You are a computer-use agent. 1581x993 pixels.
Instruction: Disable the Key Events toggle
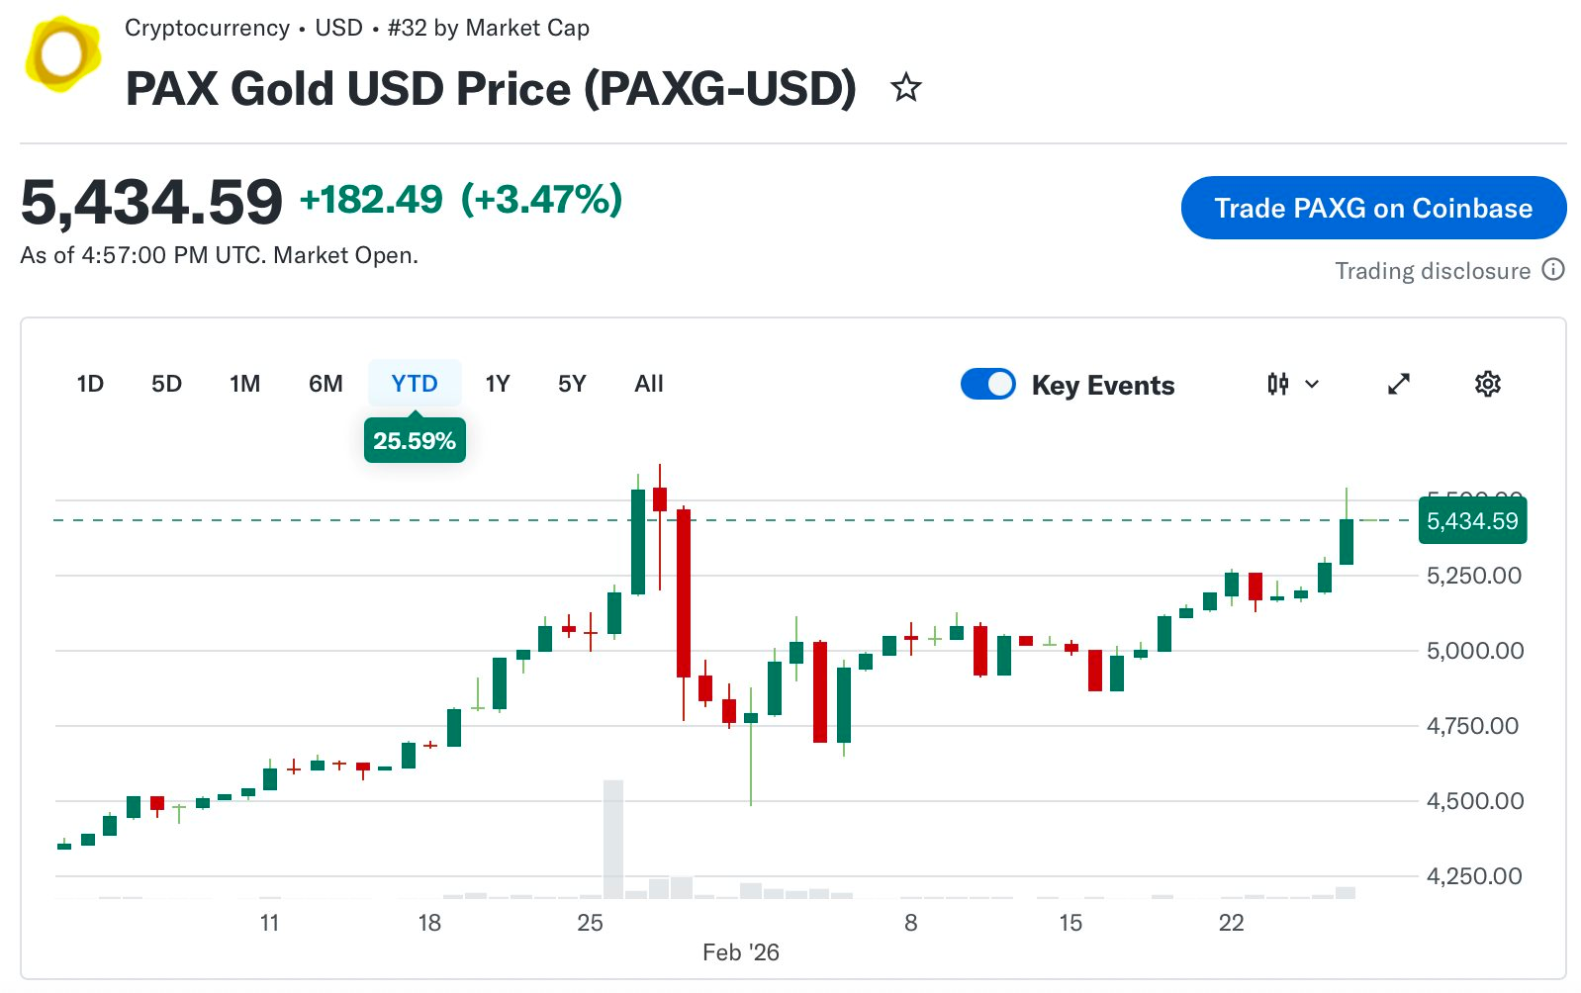pos(988,384)
